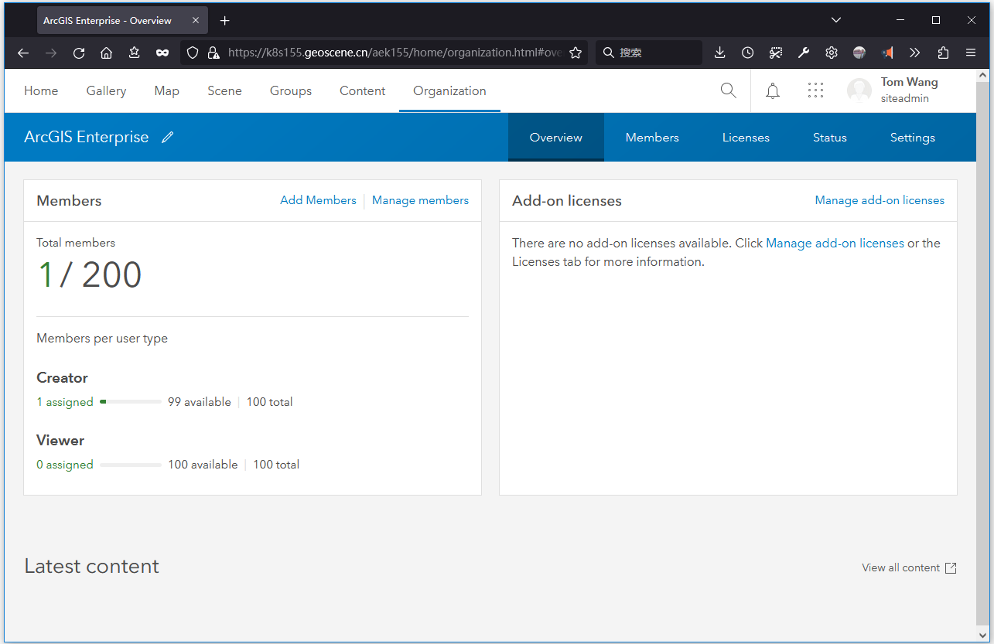The width and height of the screenshot is (994, 644).
Task: Bookmark this page with star icon
Action: click(x=576, y=53)
